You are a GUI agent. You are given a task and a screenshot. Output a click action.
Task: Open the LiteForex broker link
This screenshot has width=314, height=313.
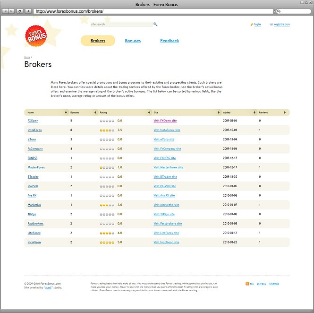34,233
